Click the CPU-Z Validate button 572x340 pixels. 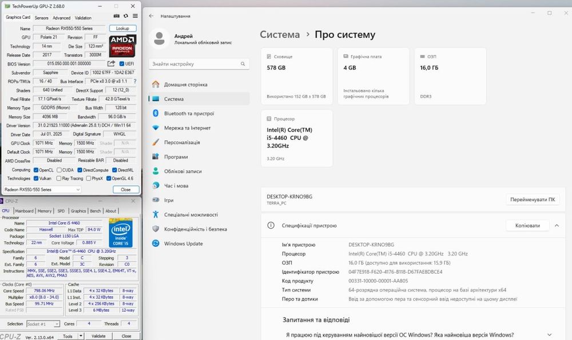(98, 336)
